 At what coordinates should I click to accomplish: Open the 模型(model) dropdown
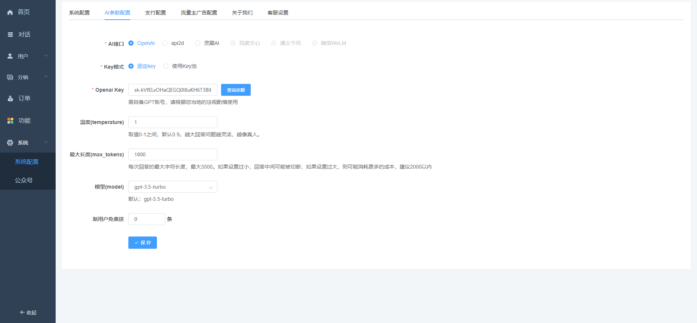point(173,187)
